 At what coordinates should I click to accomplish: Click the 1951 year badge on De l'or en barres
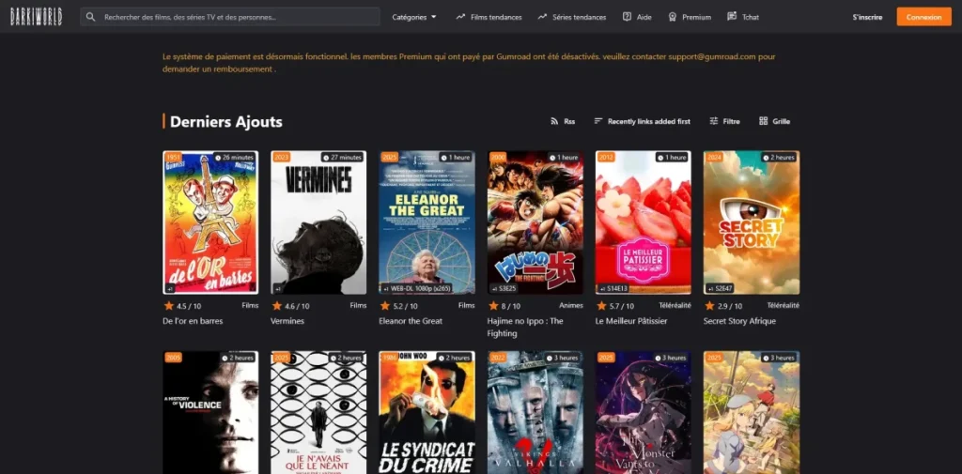tap(173, 158)
